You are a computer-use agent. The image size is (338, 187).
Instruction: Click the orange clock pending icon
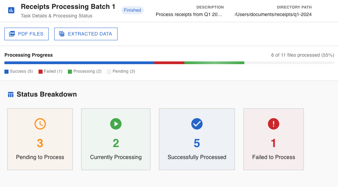click(x=40, y=124)
